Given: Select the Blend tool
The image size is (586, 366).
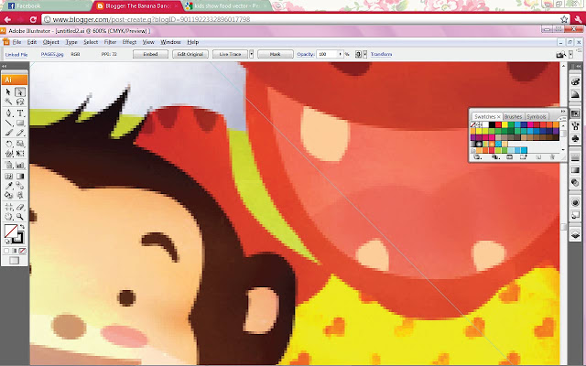Looking at the screenshot, I should 20,185.
